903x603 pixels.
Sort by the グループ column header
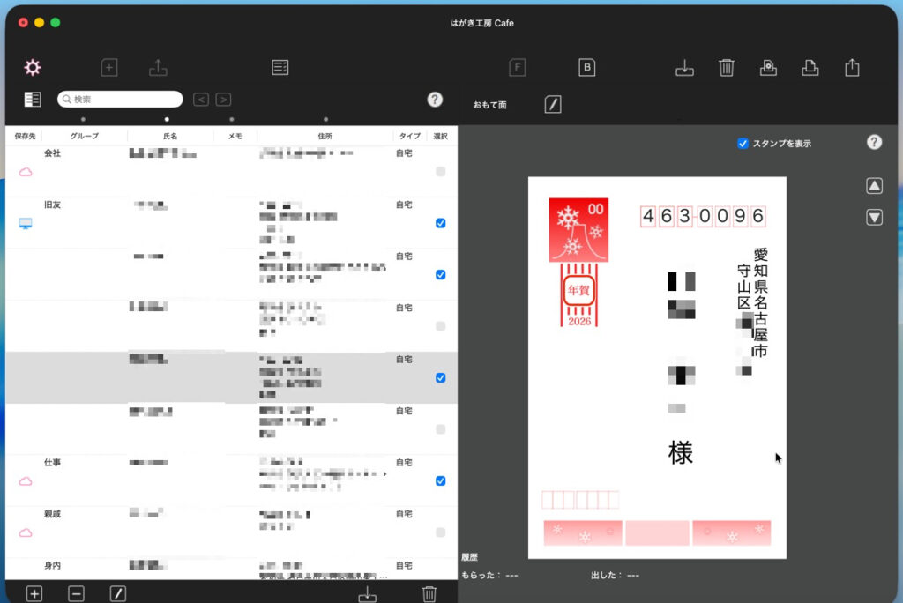click(x=85, y=137)
